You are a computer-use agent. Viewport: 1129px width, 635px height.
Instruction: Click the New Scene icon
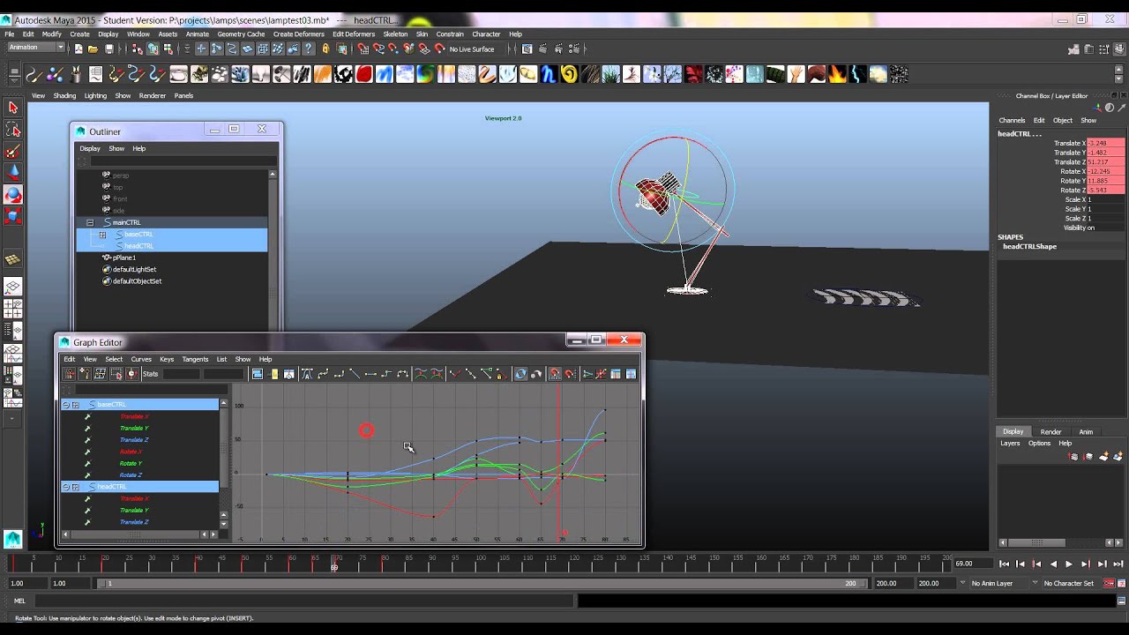(79, 49)
